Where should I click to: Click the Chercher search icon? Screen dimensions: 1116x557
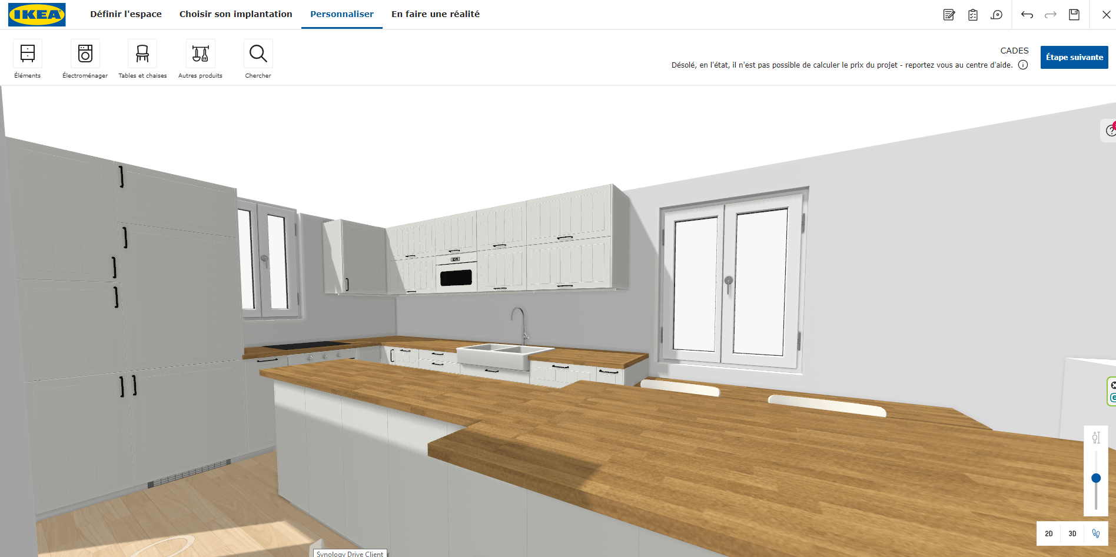tap(258, 54)
